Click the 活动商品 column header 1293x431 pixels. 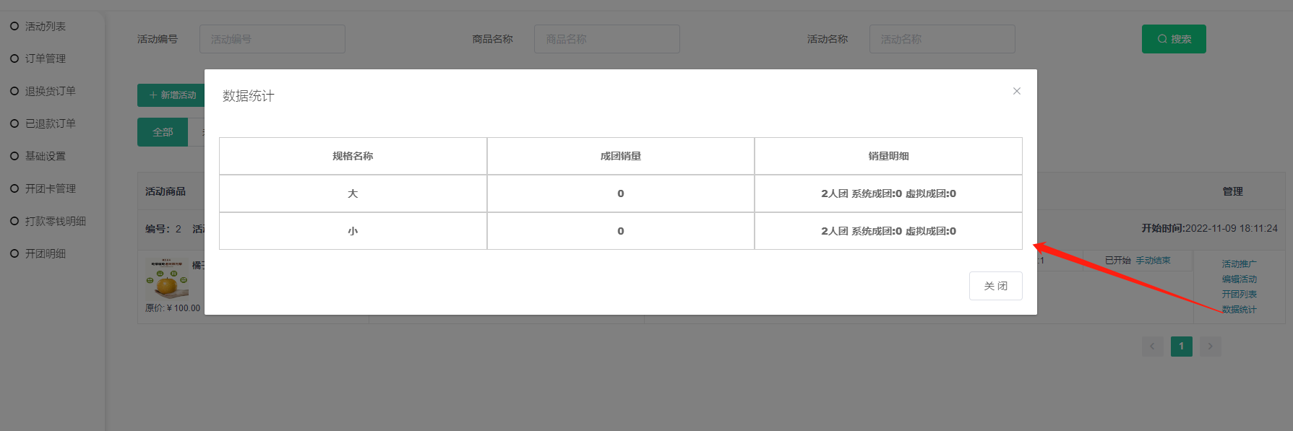click(x=166, y=191)
